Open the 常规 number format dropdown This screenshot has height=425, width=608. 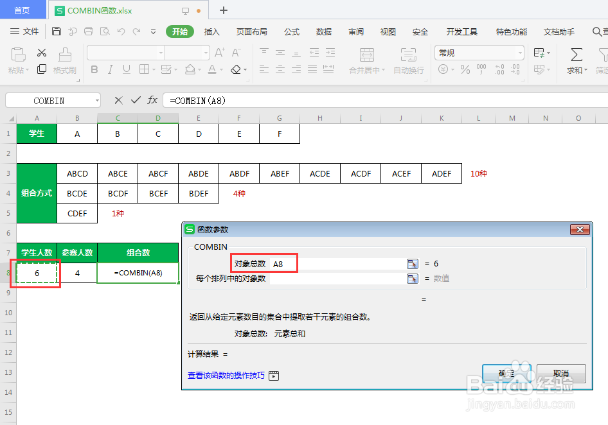coord(520,53)
